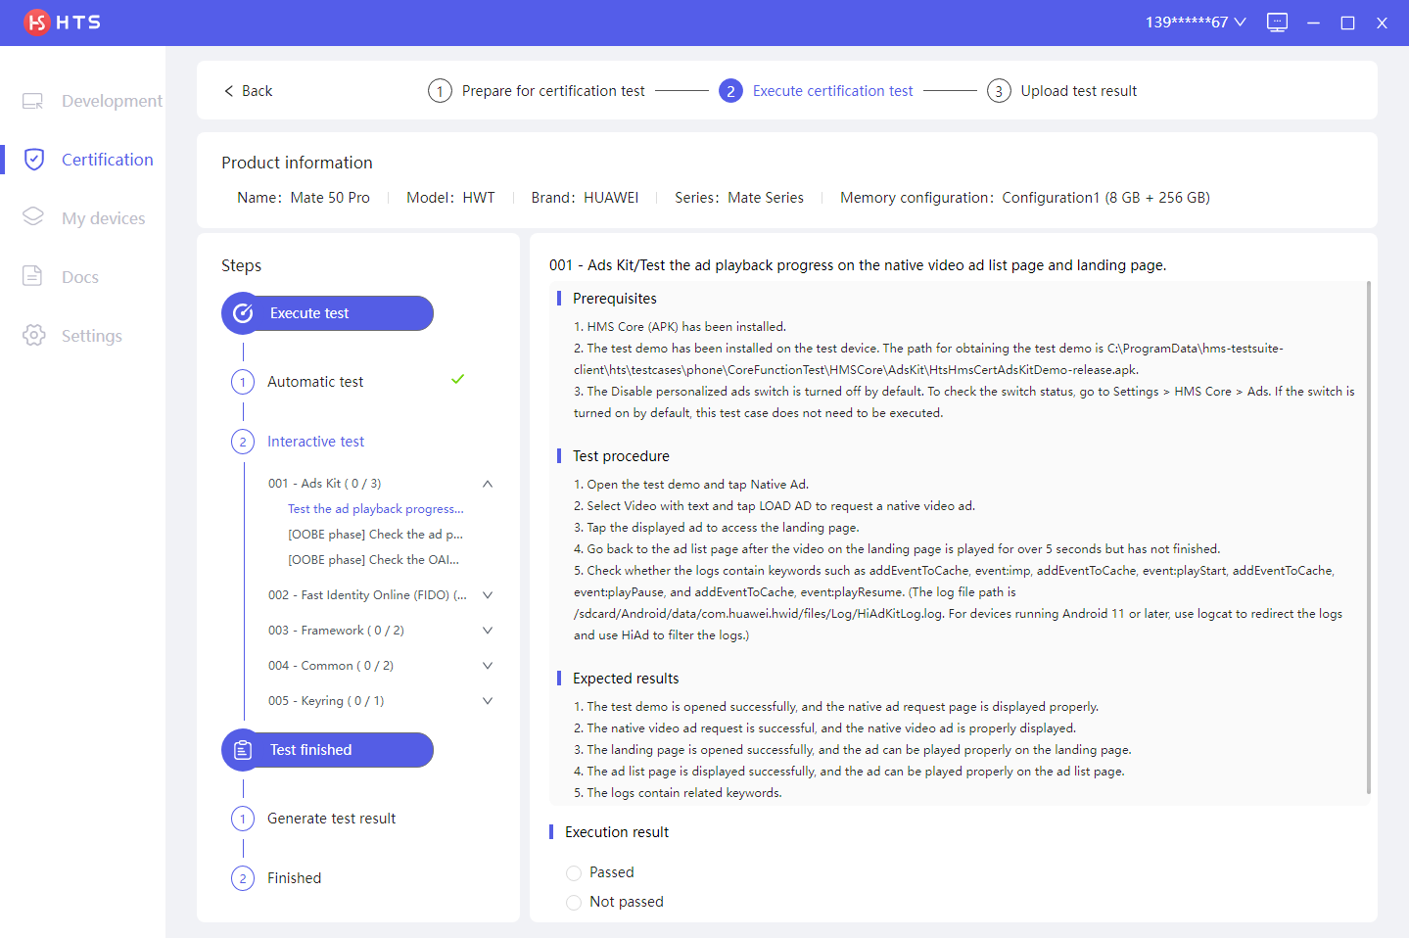
Task: Click the Test finished step button
Action: coord(327,750)
